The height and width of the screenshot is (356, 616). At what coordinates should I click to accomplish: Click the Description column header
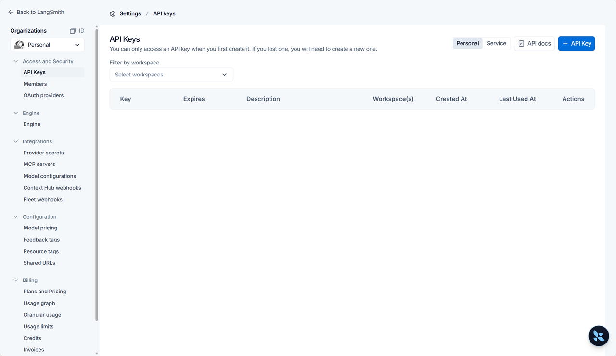[x=263, y=99]
